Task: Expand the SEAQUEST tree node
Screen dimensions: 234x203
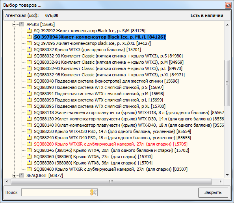Action: click(14, 175)
